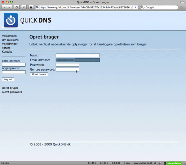Click the 0.199 s timing entry

coord(104,163)
